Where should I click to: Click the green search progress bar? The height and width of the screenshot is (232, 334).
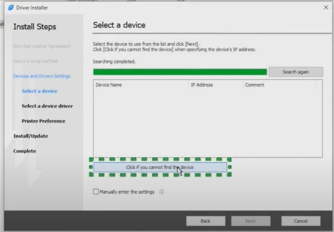(180, 72)
